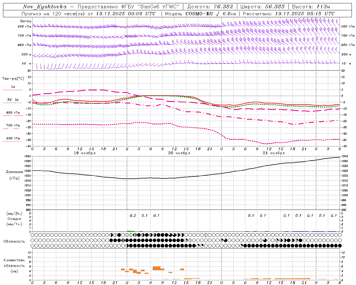Select the text Предоставлено ФГБУ "ЗапСиб УГМС"
Viewport: 356px width, 285px height.
click(129, 7)
